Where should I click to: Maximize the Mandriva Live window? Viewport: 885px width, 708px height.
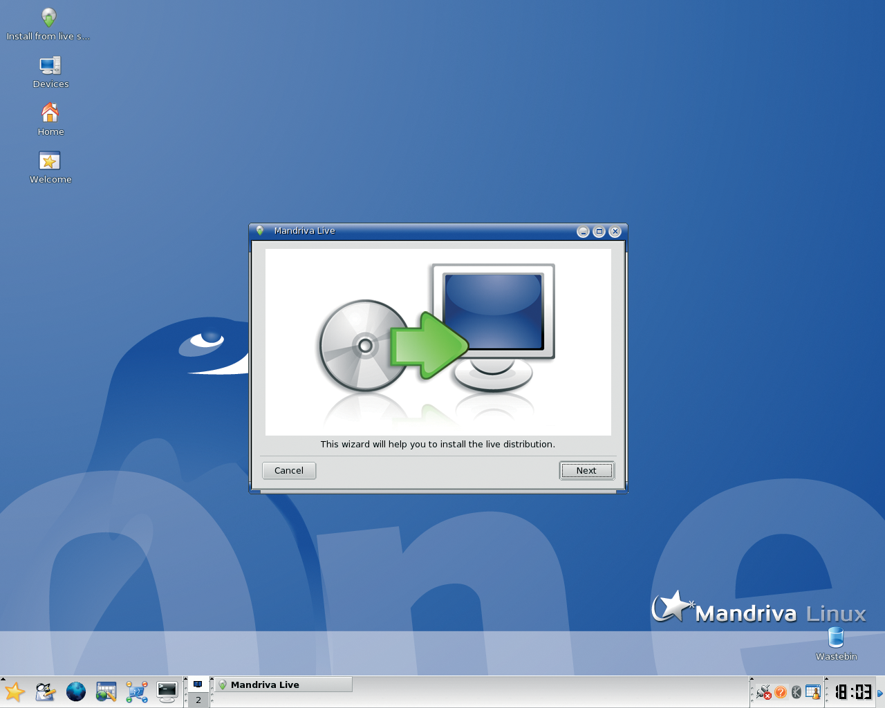point(599,232)
